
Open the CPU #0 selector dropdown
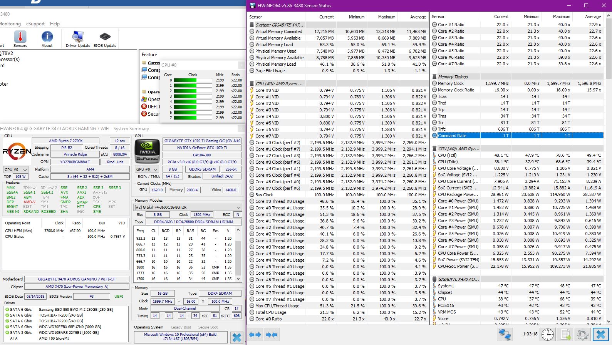tap(16, 169)
